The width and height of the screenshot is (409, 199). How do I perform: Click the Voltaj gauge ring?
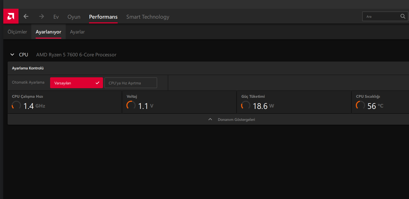click(131, 106)
